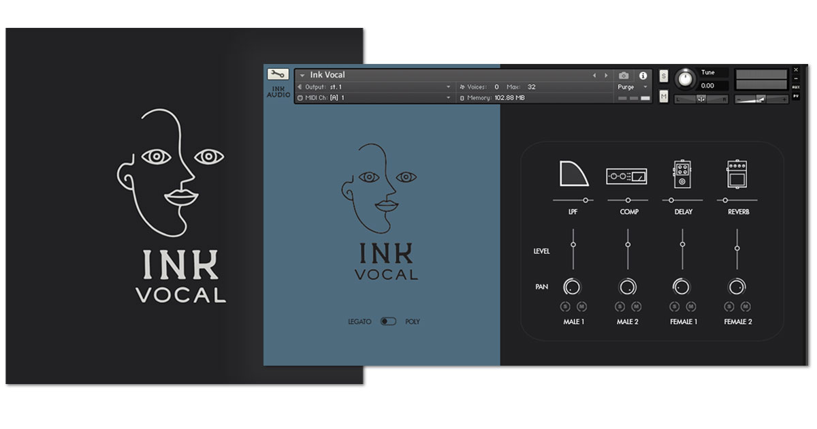Click the Female 1 pan knob
817x429 pixels.
click(x=682, y=287)
